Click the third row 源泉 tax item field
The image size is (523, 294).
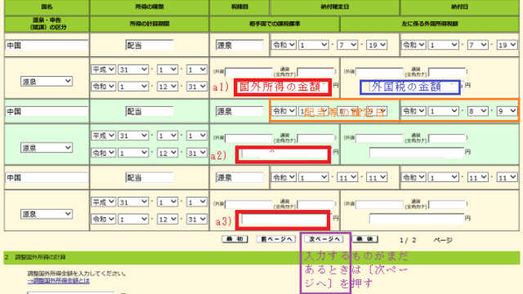pos(239,178)
